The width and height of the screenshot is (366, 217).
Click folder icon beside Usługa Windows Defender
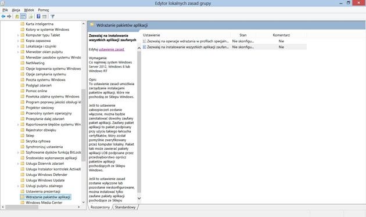[23, 175]
